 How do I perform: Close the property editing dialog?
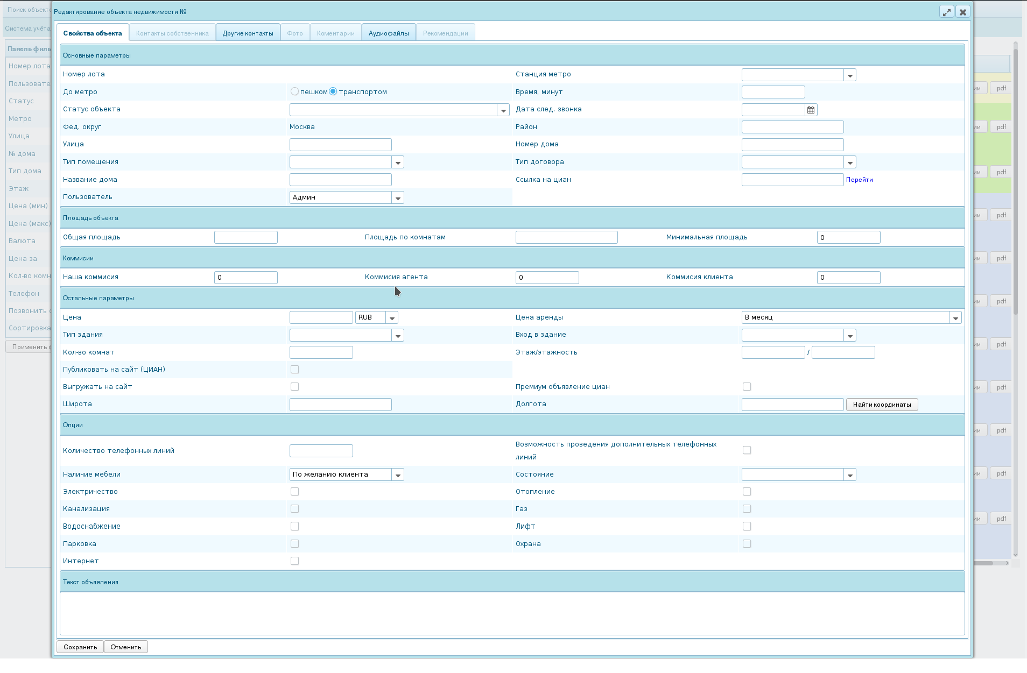963,12
